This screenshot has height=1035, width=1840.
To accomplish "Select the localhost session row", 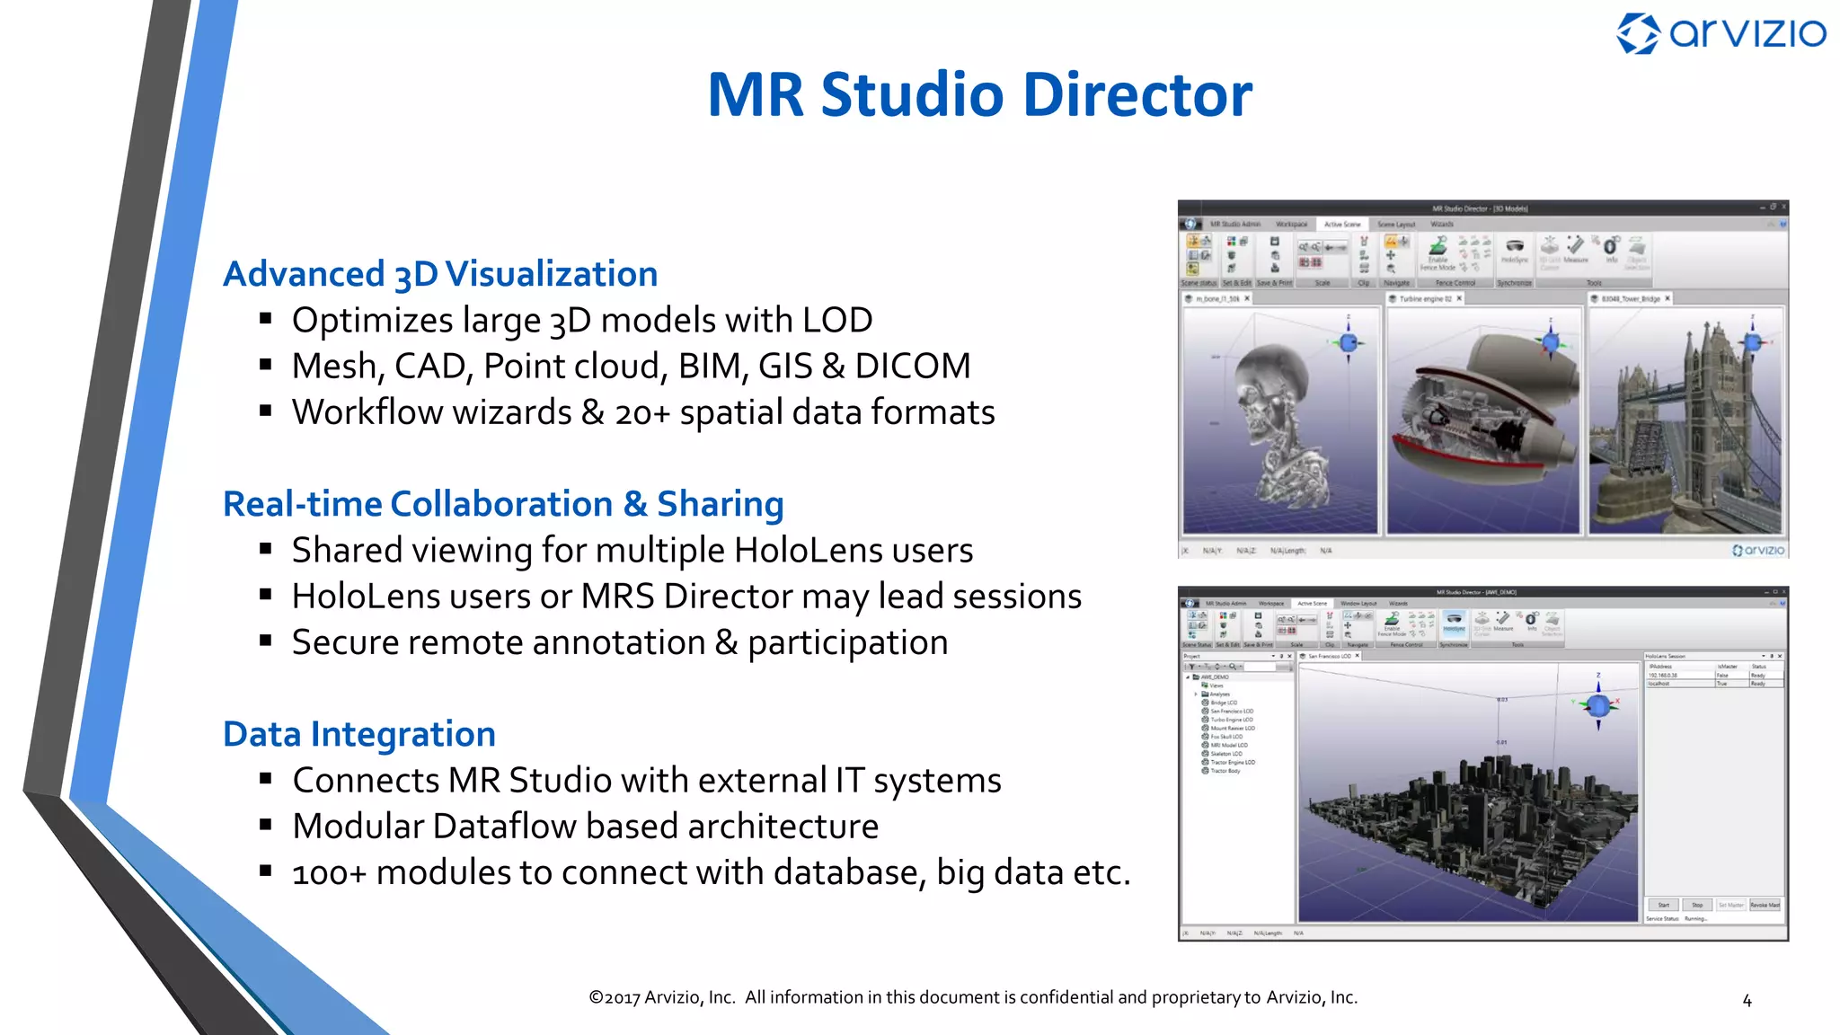I will tap(1714, 684).
